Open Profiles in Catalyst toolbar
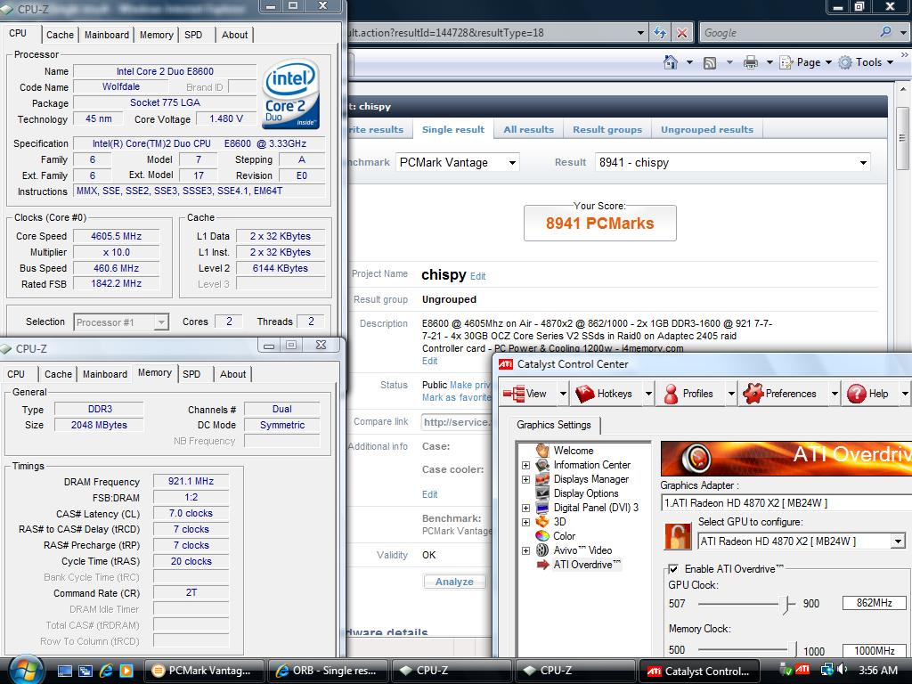Screen dimensions: 912x684 (x=688, y=394)
